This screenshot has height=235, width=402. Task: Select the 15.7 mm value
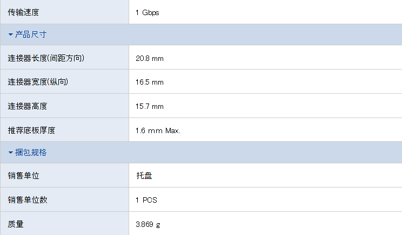[150, 106]
